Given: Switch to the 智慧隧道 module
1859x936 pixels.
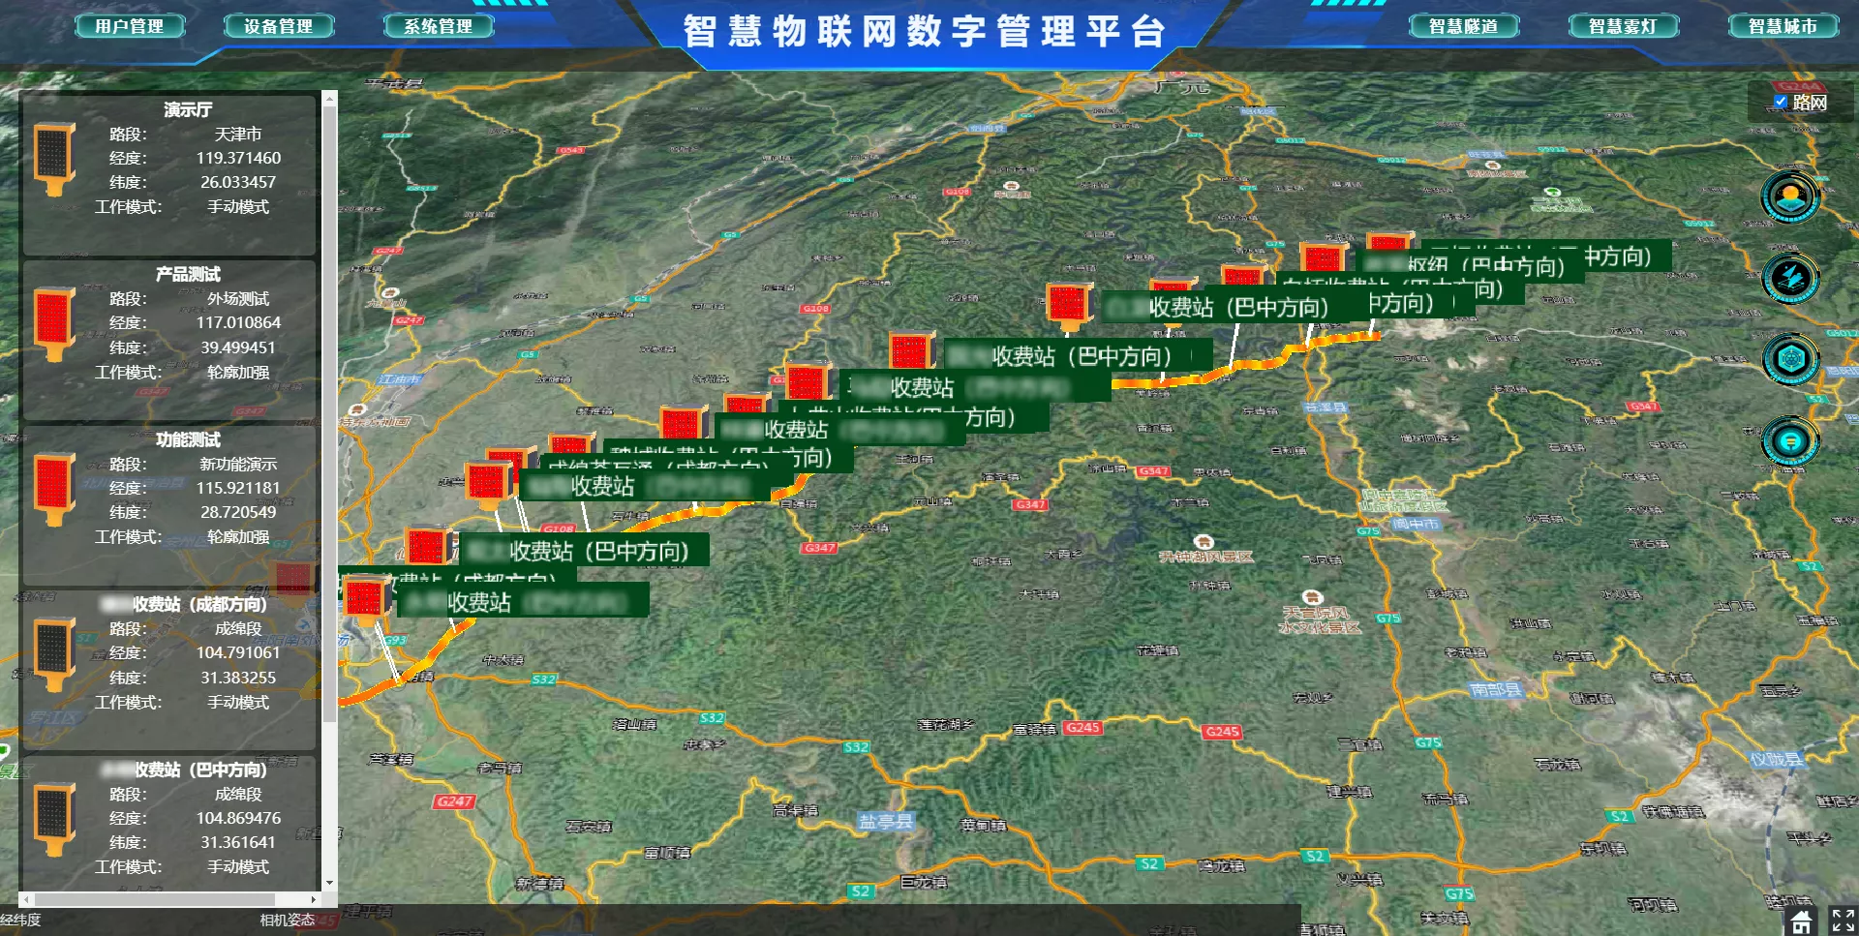Looking at the screenshot, I should pyautogui.click(x=1463, y=26).
